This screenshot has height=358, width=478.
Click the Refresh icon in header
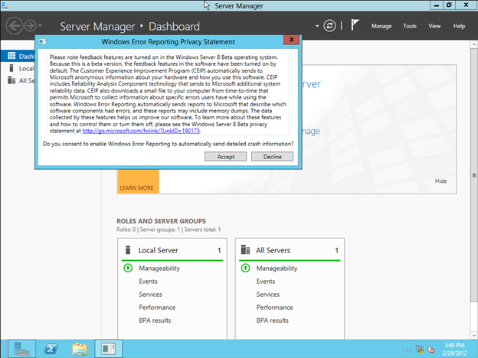(329, 25)
